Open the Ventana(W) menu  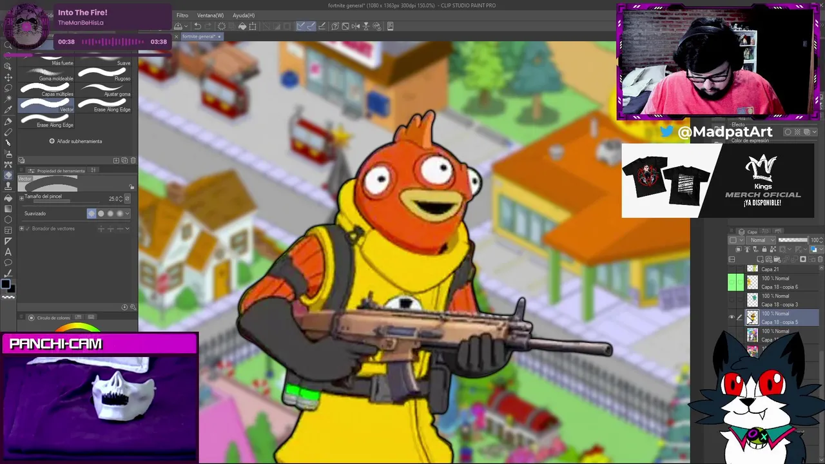[x=210, y=15]
